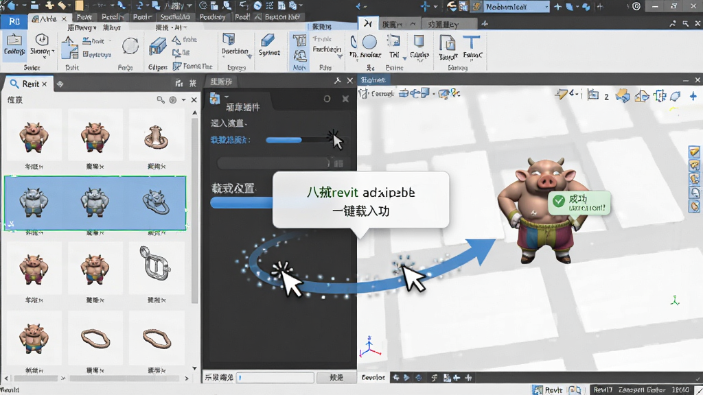Close the plugin dialog with X
The height and width of the screenshot is (395, 703).
[345, 99]
